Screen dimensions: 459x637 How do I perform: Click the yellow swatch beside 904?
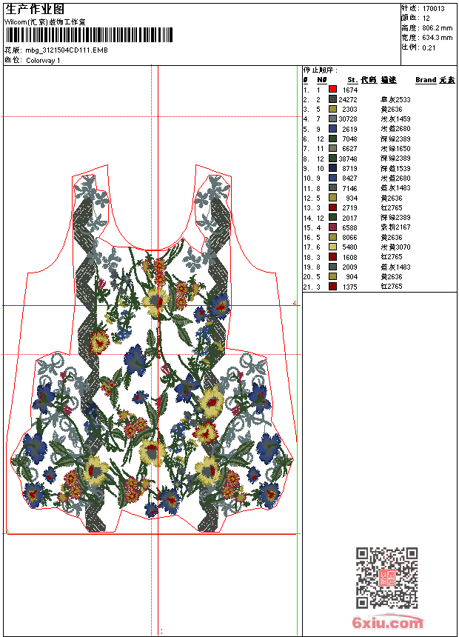pyautogui.click(x=332, y=276)
